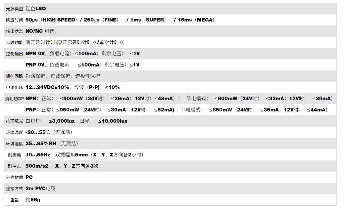Click the 2m PVC电缆 value

tap(40, 189)
